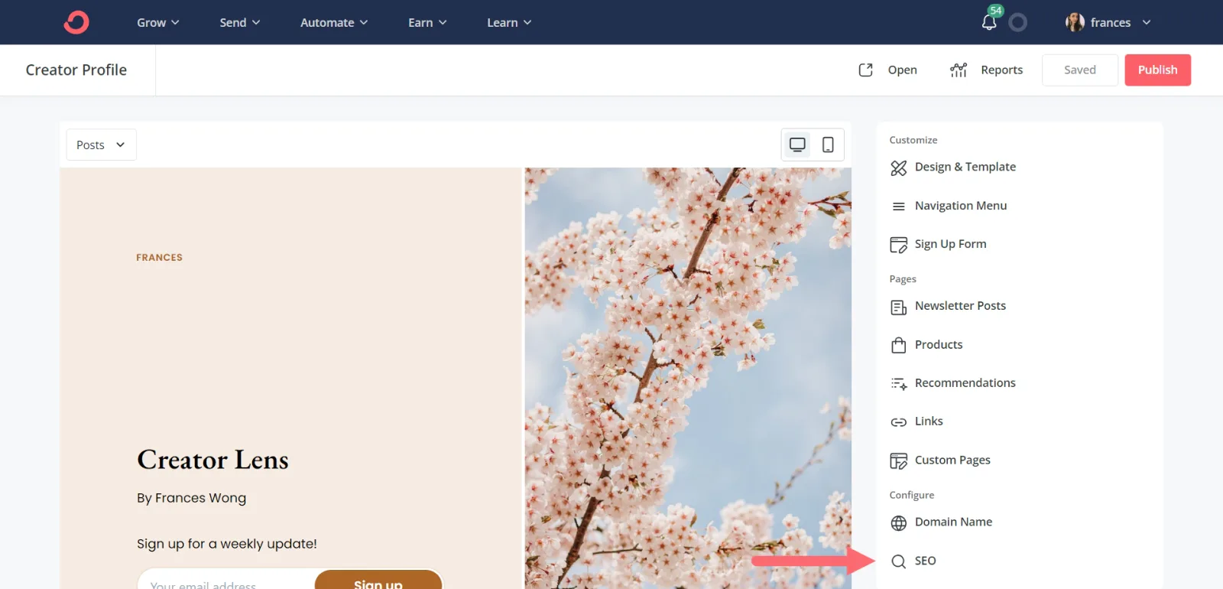Open the Domain Name globe icon
The height and width of the screenshot is (589, 1223).
coord(898,522)
